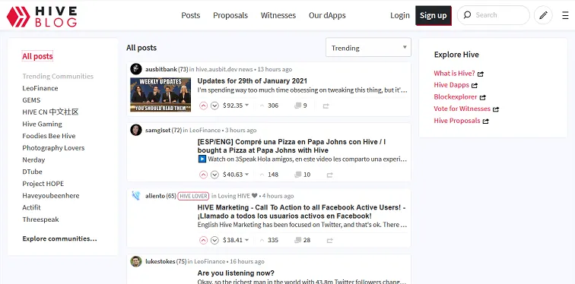Open the Project HOPE community
Screen dimensions: 575x284
click(x=43, y=184)
